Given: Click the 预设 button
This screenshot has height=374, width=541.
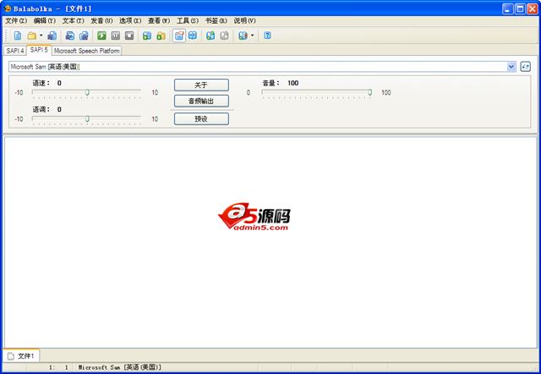Looking at the screenshot, I should [x=201, y=118].
